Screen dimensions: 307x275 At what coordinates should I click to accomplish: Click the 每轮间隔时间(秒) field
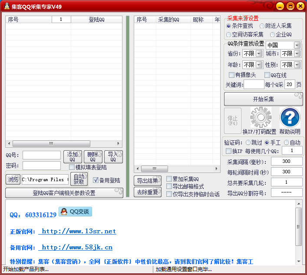coord(287,172)
